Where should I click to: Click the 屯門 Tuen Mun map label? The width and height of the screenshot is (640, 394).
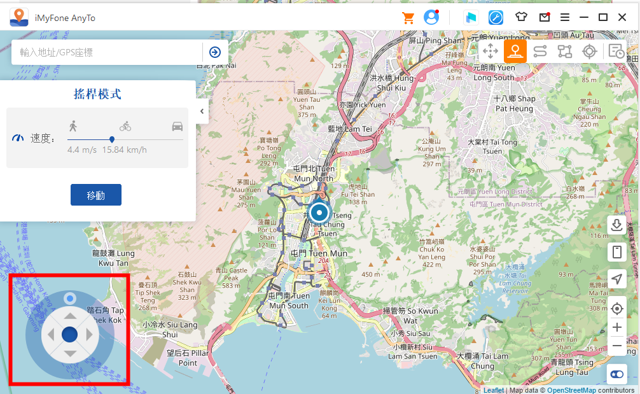[319, 253]
